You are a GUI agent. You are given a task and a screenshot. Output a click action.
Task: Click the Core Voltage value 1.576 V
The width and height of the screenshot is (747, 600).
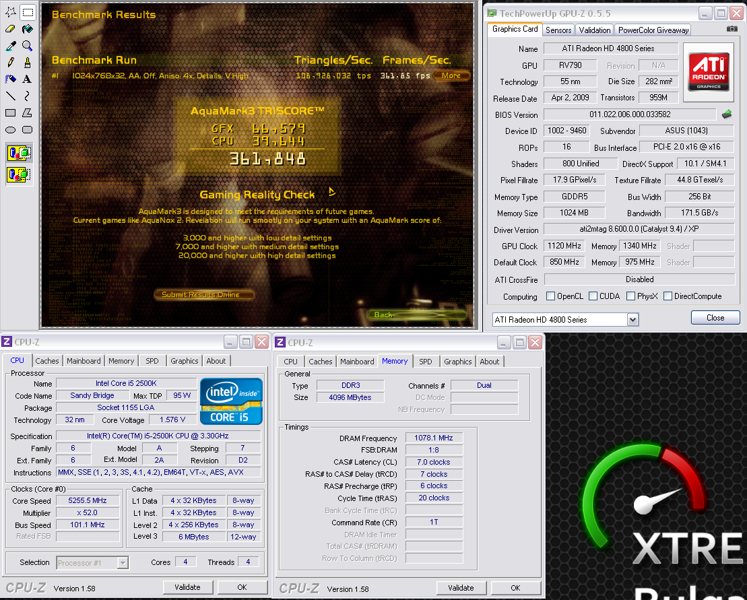click(x=172, y=420)
